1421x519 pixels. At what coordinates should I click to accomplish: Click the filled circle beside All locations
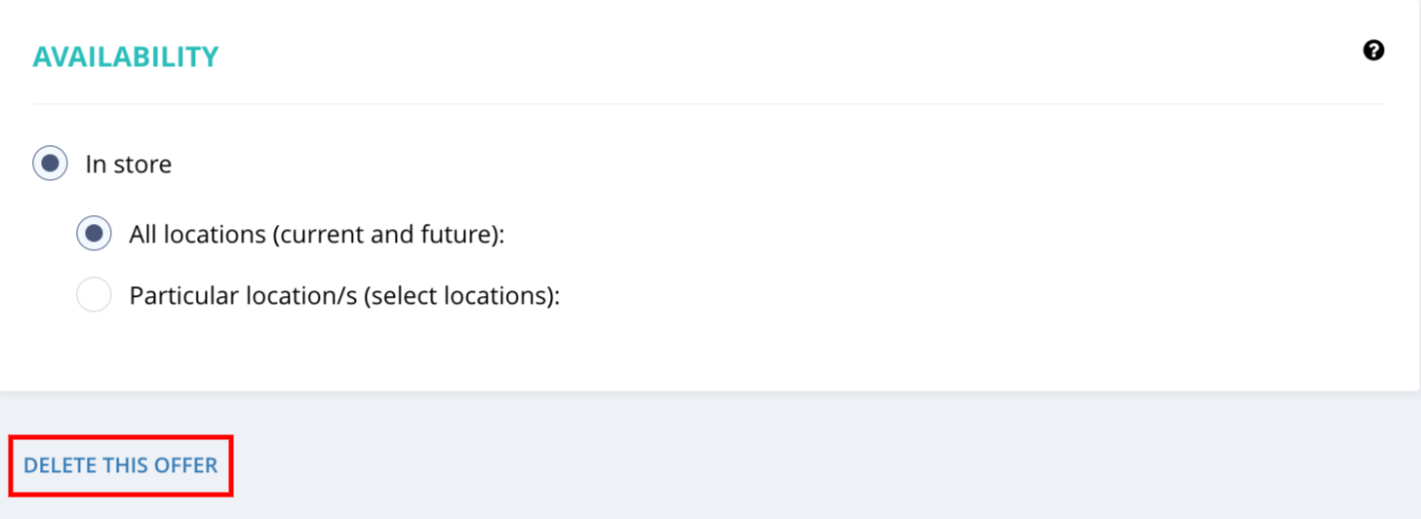click(x=94, y=234)
